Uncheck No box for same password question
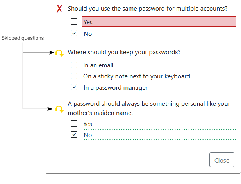 74,34
